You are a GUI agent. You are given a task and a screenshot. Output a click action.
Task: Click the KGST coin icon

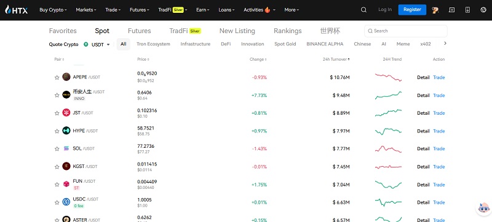pyautogui.click(x=66, y=166)
